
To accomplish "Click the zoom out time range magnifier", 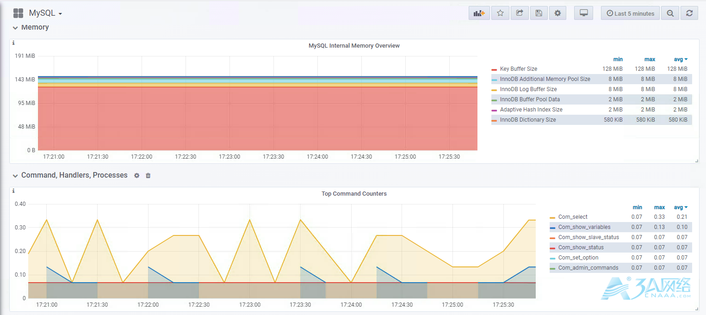I will click(x=670, y=13).
